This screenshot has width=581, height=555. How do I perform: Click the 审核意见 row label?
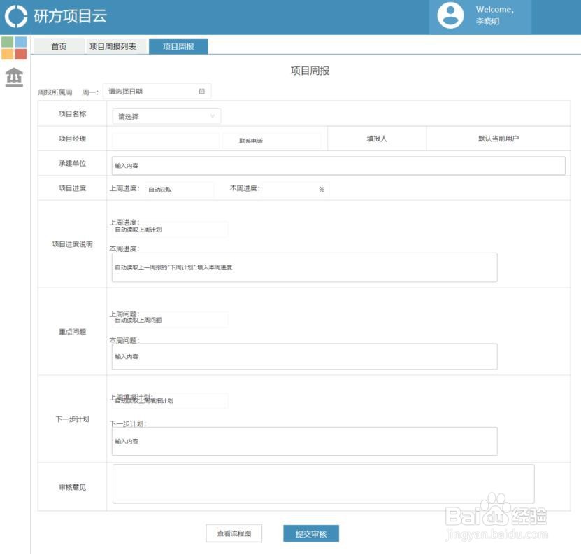[x=72, y=487]
